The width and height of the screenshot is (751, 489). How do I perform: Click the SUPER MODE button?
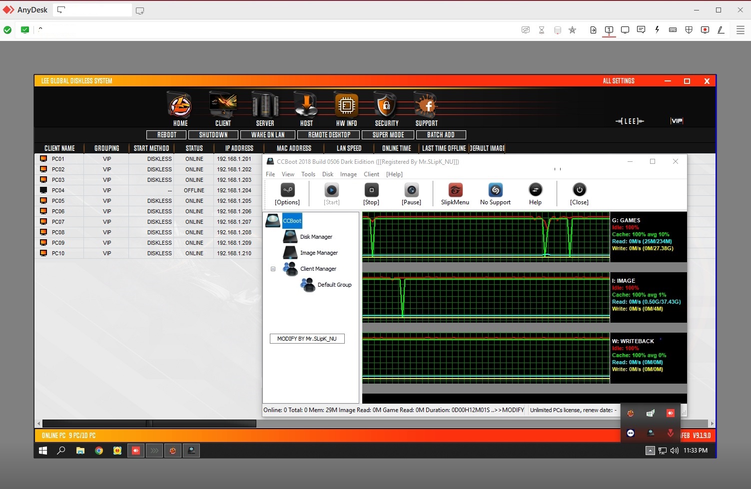[x=388, y=135]
